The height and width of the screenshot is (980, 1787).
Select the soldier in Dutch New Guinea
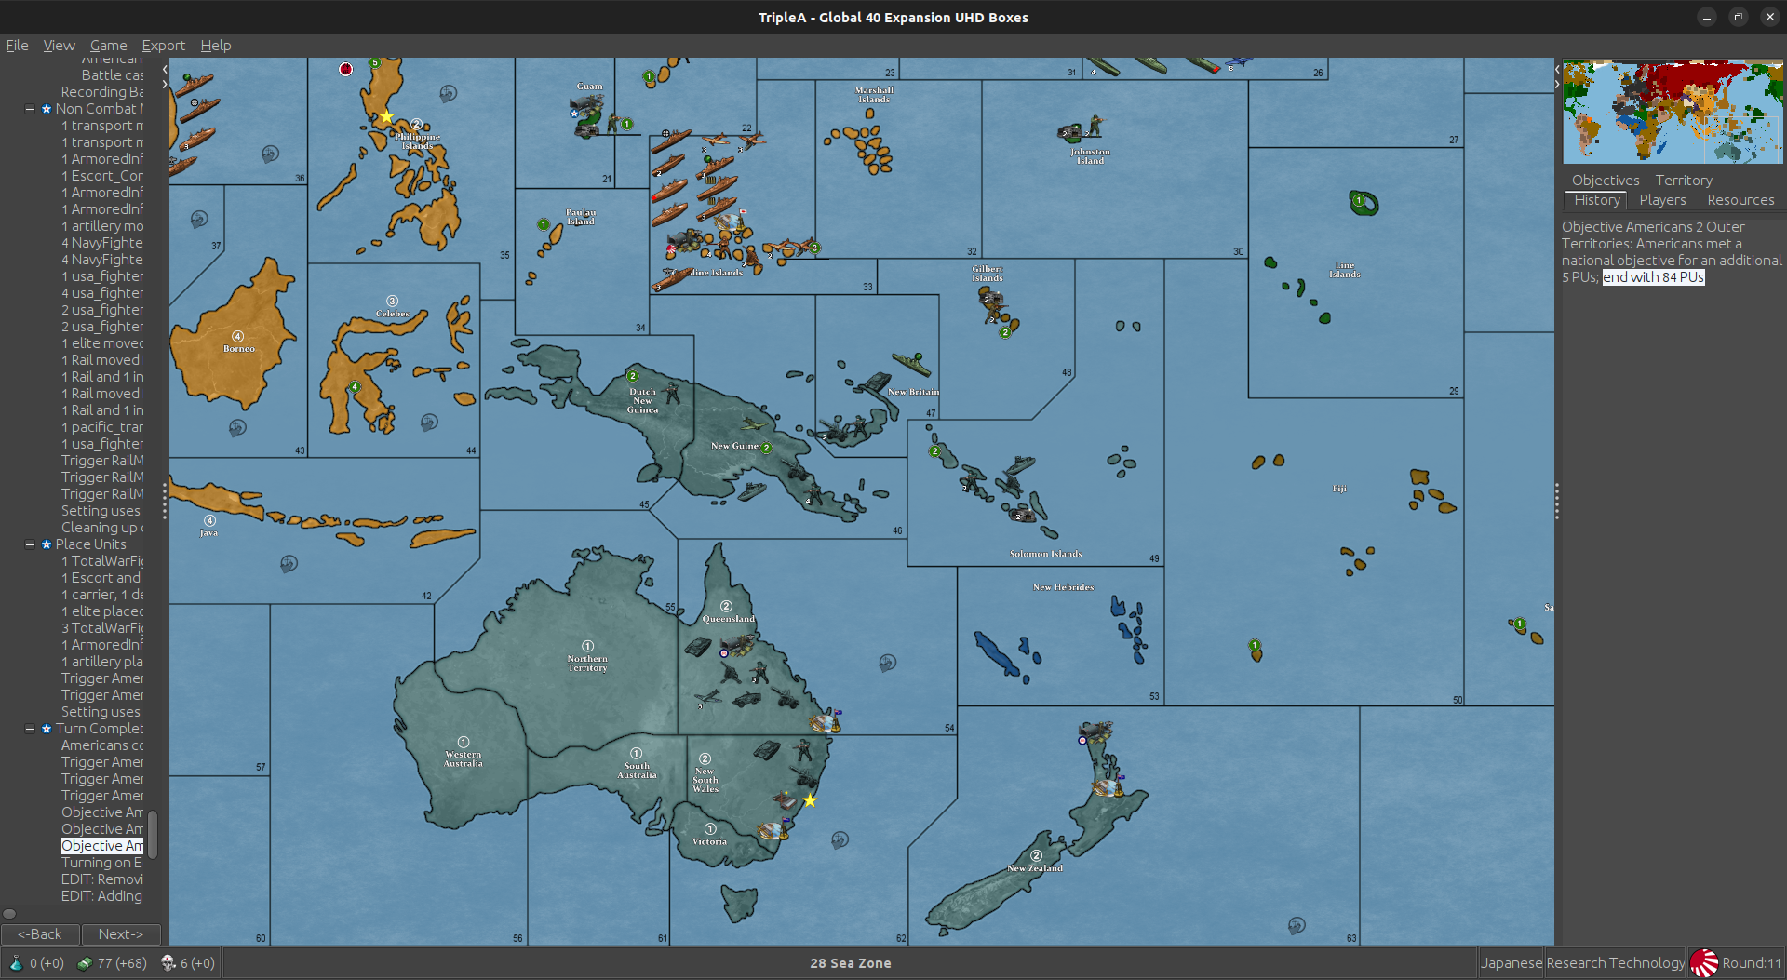(672, 395)
